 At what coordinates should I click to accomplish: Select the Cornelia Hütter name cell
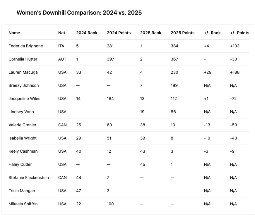23,59
